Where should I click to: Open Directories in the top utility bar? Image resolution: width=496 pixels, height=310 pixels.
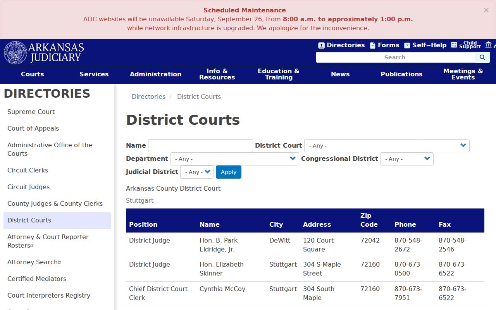341,45
